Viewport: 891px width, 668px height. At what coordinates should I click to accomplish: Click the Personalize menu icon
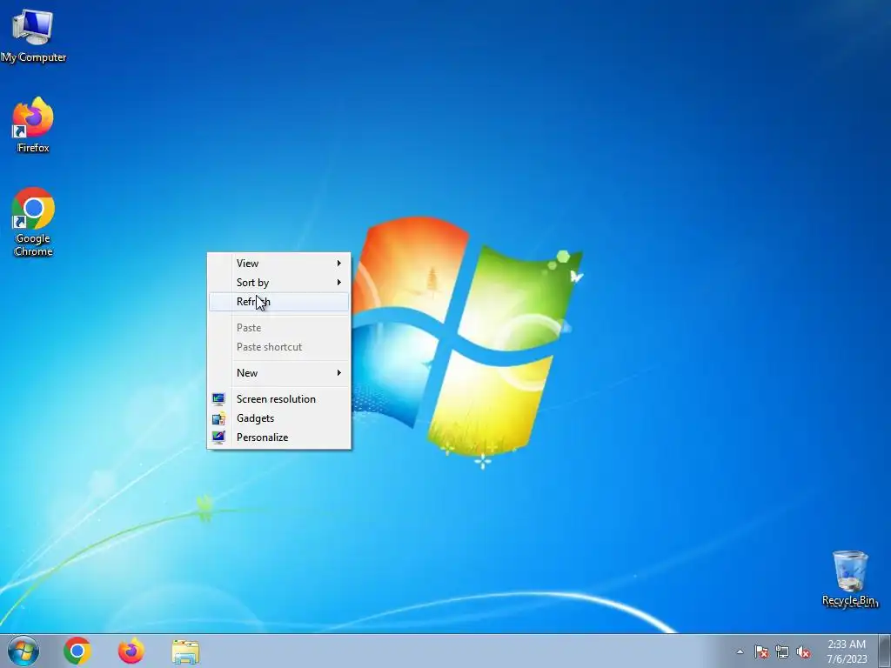(x=218, y=438)
